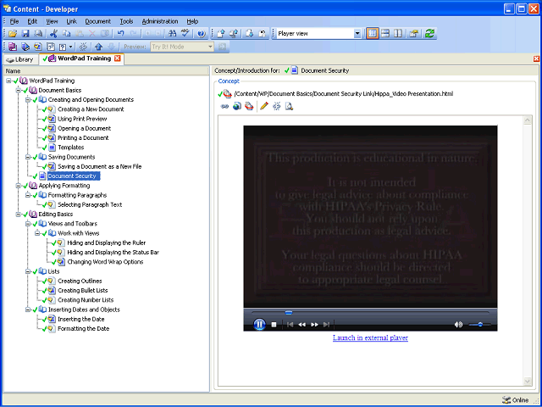Click the Help question mark toolbar icon

(200, 34)
